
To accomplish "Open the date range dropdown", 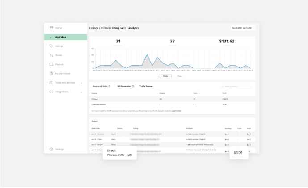I will [x=243, y=28].
